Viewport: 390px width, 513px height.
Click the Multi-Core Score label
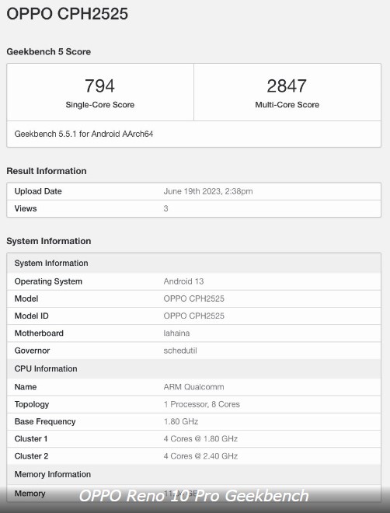point(287,105)
